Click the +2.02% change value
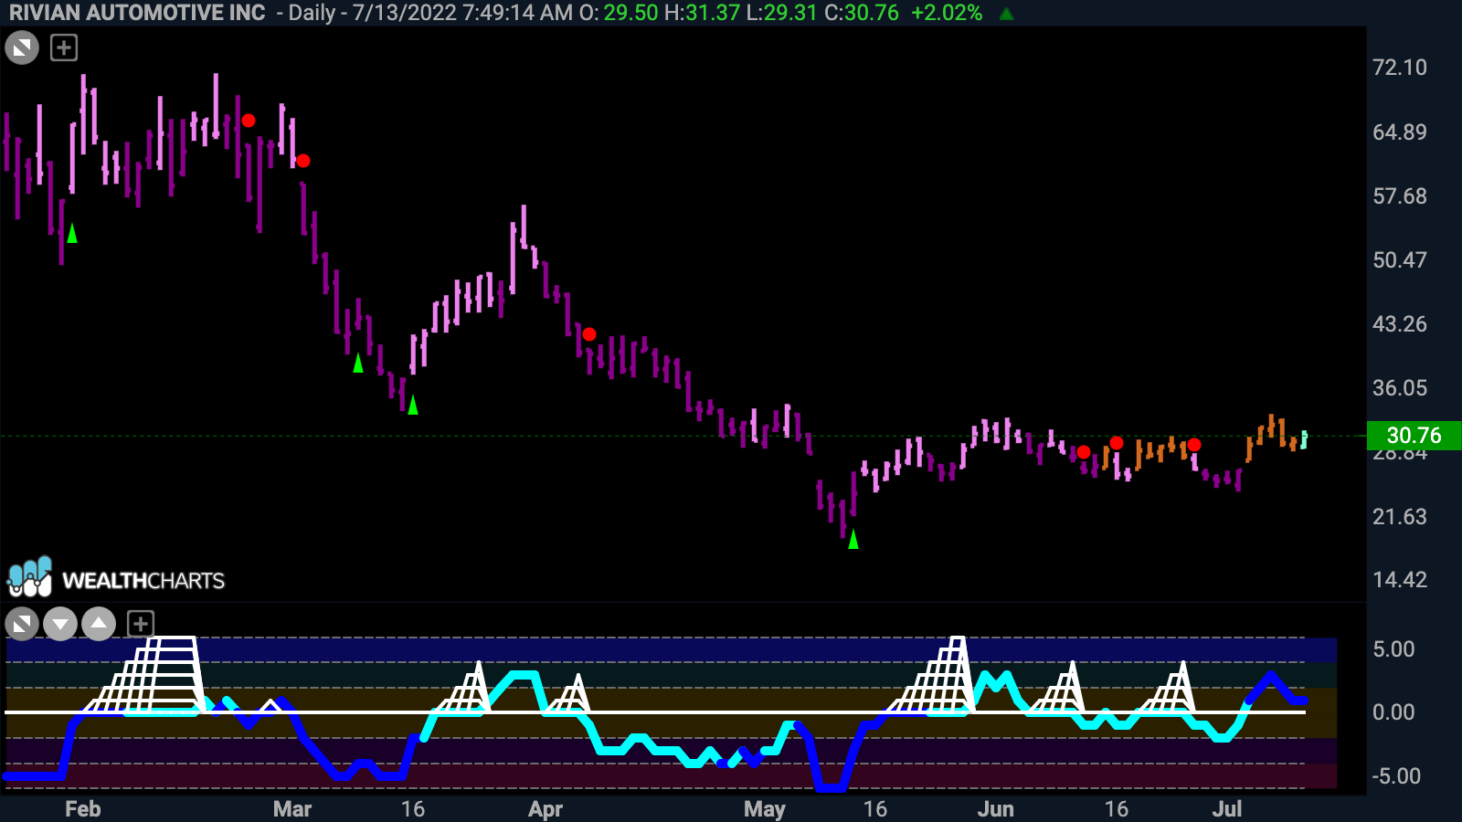 (x=947, y=13)
